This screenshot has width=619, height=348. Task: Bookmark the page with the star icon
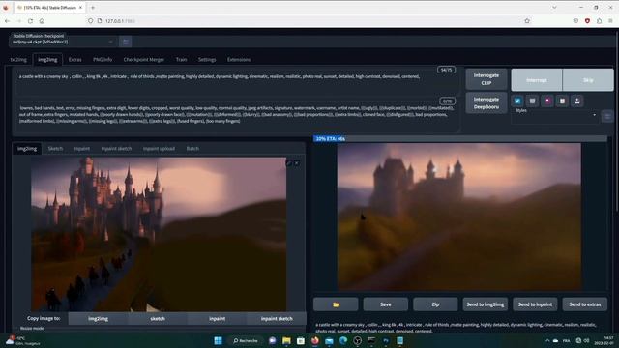[x=527, y=21]
